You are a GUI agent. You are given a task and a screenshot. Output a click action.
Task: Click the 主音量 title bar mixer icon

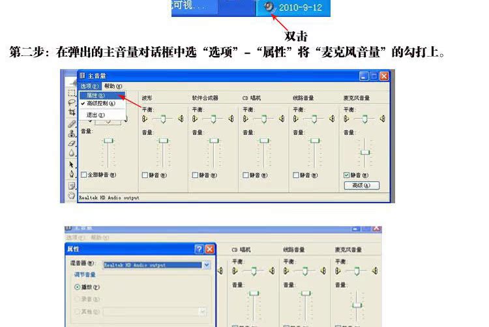83,76
